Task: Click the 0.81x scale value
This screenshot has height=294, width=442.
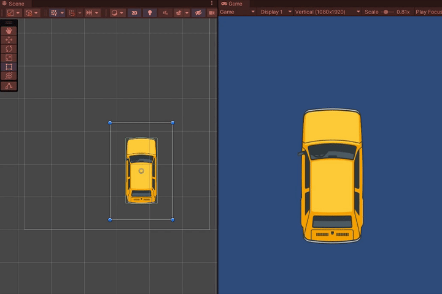Action: (x=403, y=12)
